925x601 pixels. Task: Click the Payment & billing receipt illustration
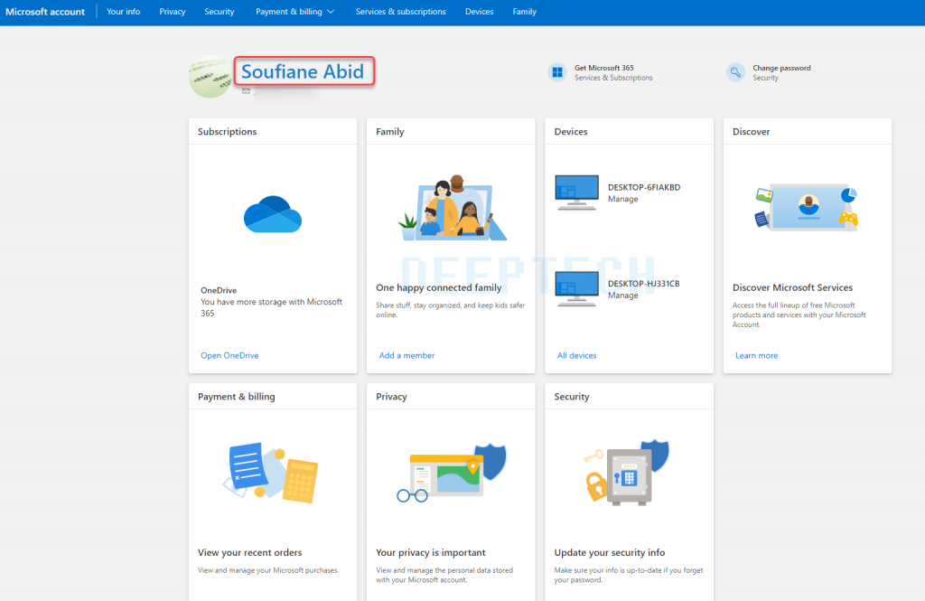point(270,473)
